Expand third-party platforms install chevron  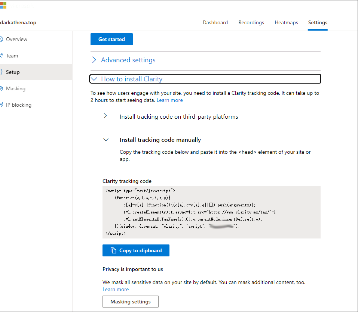pyautogui.click(x=105, y=116)
